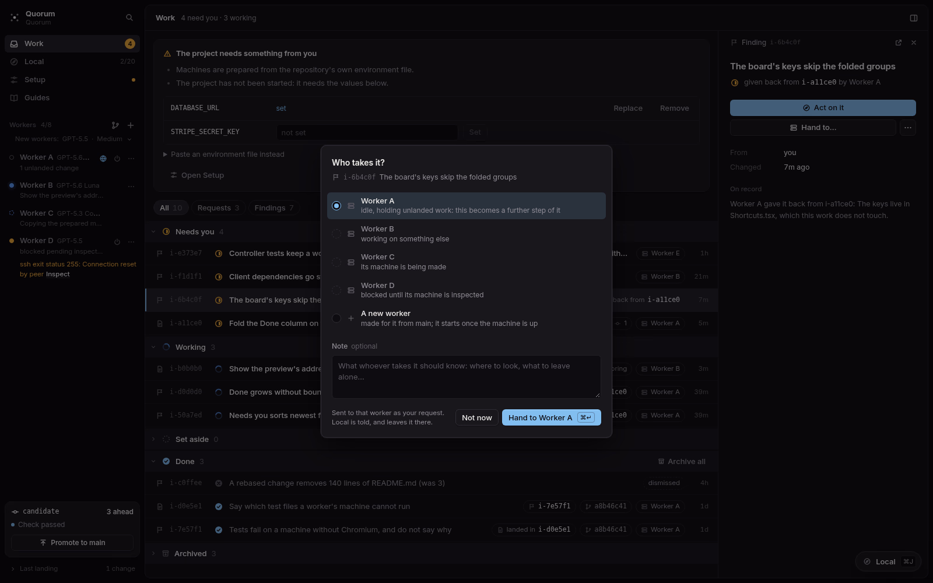Choose Worker C as the taker
This screenshot has width=933, height=583.
(466, 262)
